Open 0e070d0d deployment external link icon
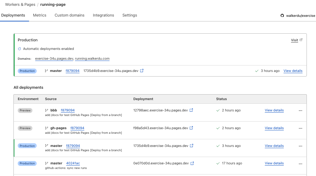 click(192, 163)
